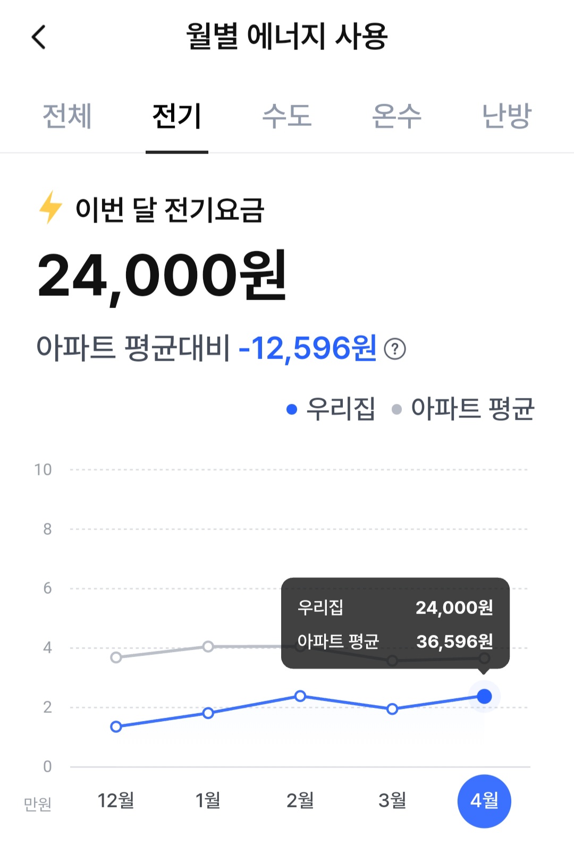Switch to the 전체 tab
The height and width of the screenshot is (845, 574).
pyautogui.click(x=67, y=116)
